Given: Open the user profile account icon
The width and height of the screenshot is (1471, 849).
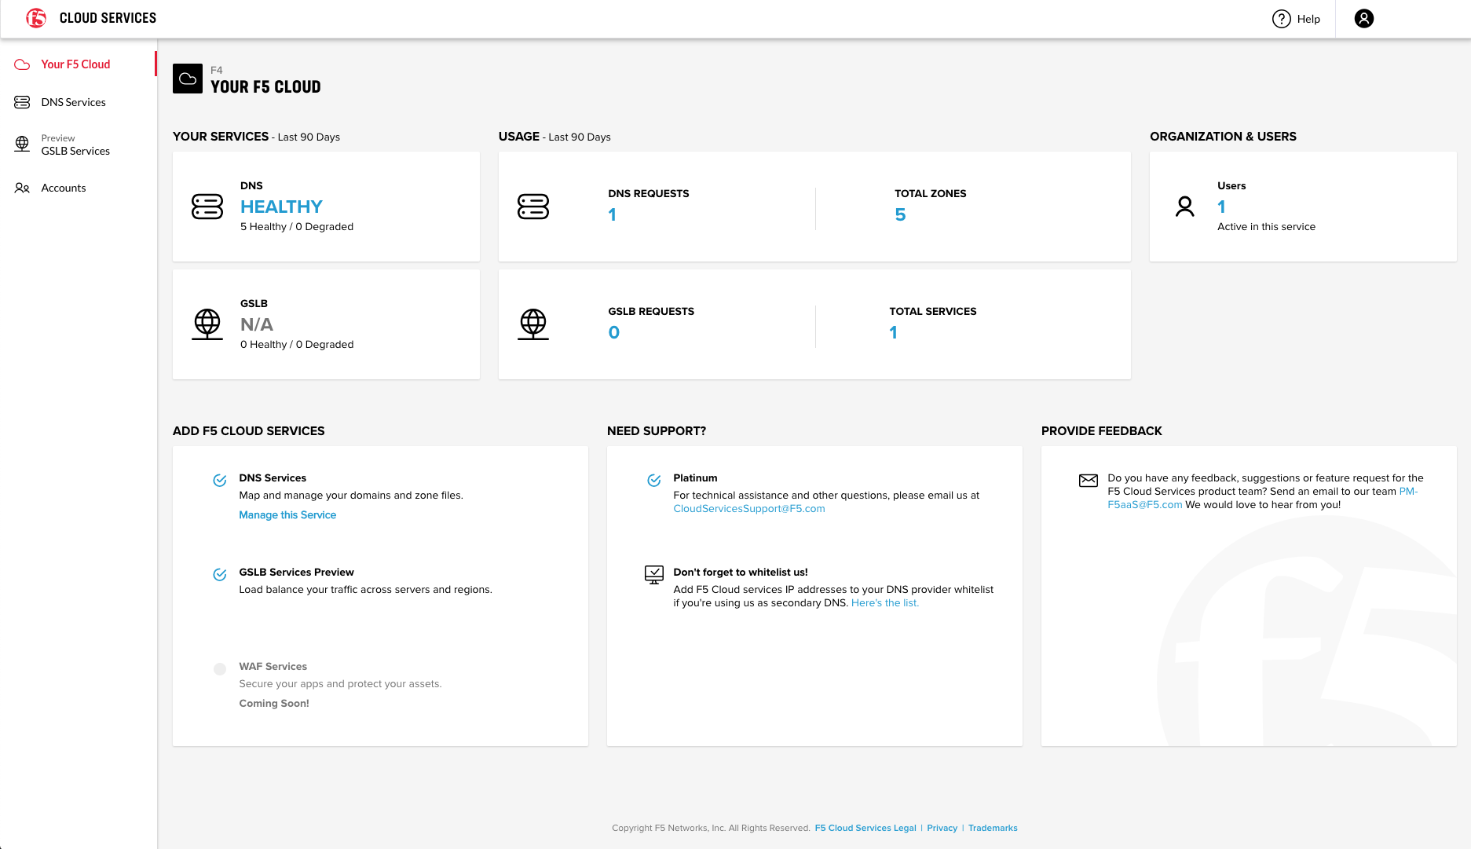Looking at the screenshot, I should [1363, 19].
